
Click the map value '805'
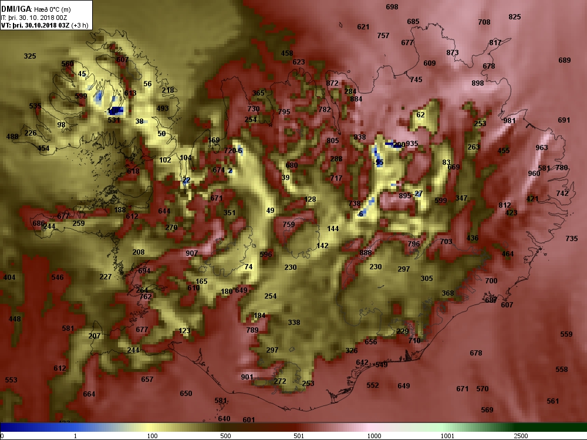coord(333,141)
